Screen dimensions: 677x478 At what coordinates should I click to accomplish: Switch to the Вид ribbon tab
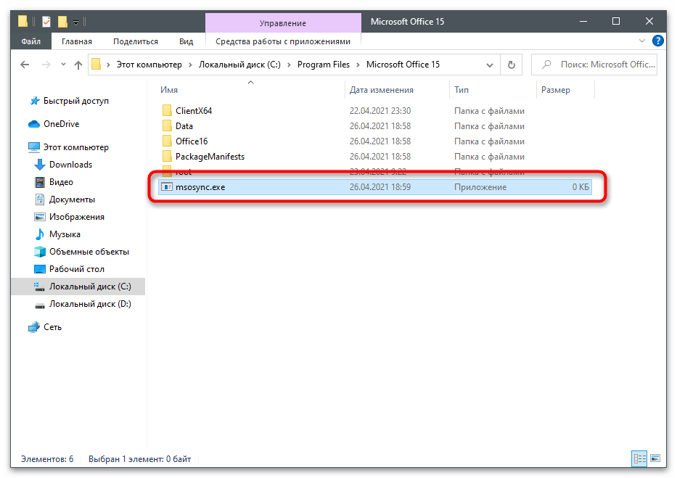(x=186, y=41)
